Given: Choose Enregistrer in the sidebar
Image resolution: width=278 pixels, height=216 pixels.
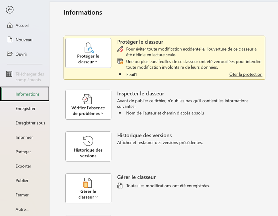Looking at the screenshot, I should click(25, 108).
